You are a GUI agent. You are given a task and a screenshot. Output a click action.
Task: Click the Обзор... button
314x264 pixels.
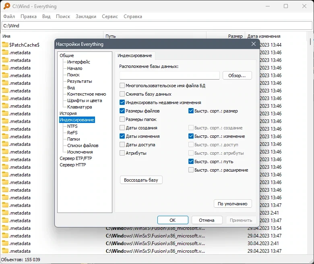click(237, 76)
